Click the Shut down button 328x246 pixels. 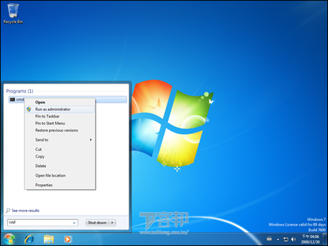click(97, 222)
